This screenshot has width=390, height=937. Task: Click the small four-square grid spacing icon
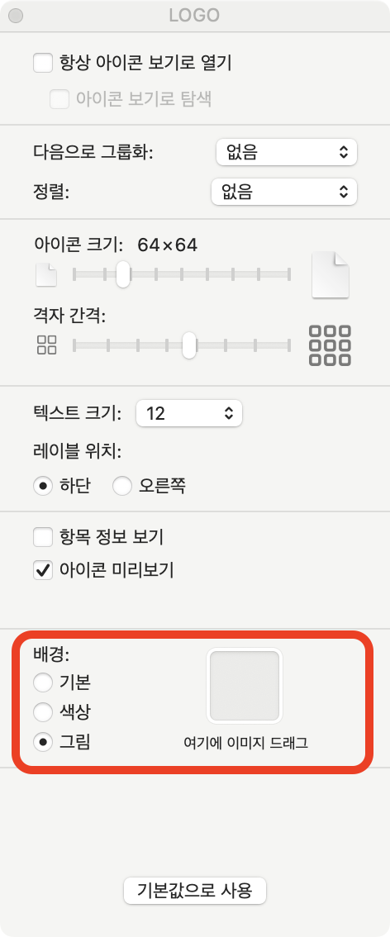(46, 345)
